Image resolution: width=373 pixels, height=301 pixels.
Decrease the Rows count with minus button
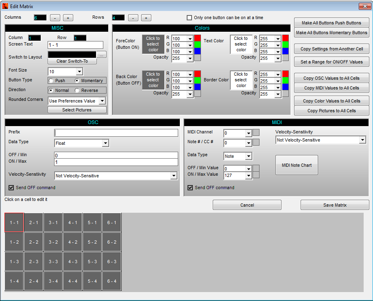[133, 18]
